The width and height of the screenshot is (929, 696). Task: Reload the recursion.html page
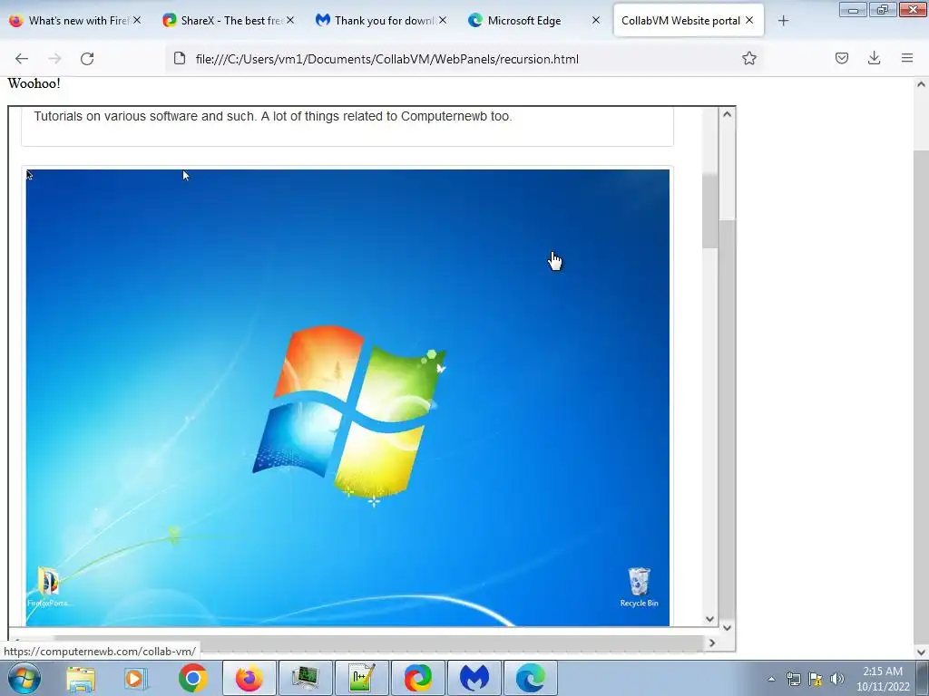[87, 59]
